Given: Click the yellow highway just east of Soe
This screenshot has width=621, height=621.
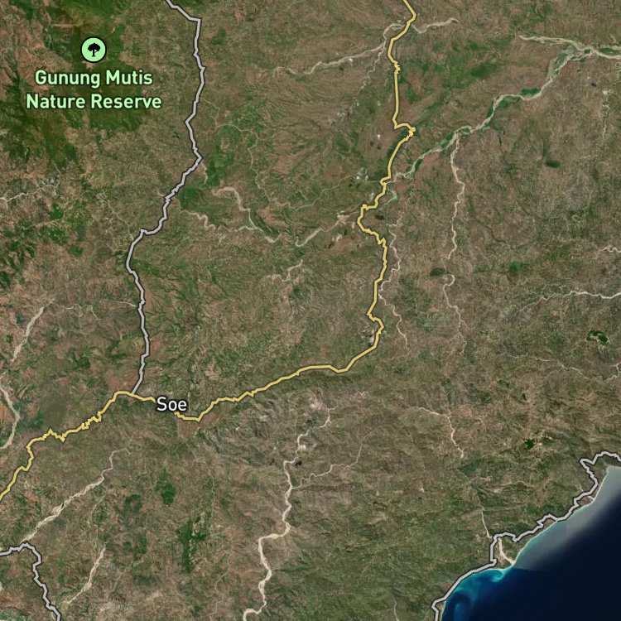Looking at the screenshot, I should click(248, 391).
